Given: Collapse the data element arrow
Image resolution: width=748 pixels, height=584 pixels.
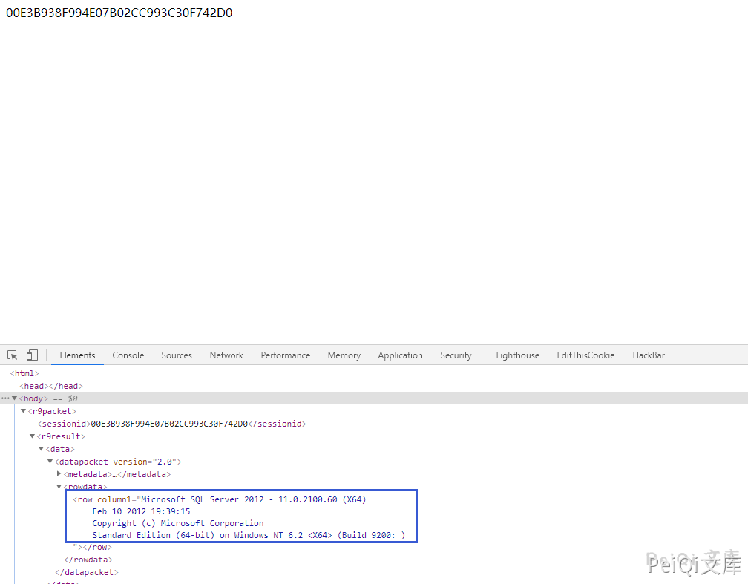Looking at the screenshot, I should click(41, 449).
